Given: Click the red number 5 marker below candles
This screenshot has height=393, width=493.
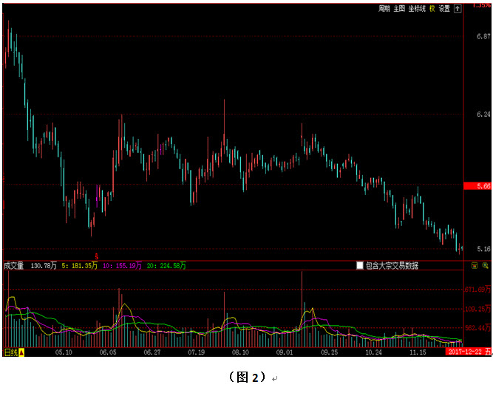Looking at the screenshot, I should point(96,256).
